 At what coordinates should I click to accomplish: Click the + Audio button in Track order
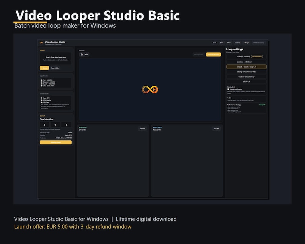point(216,129)
